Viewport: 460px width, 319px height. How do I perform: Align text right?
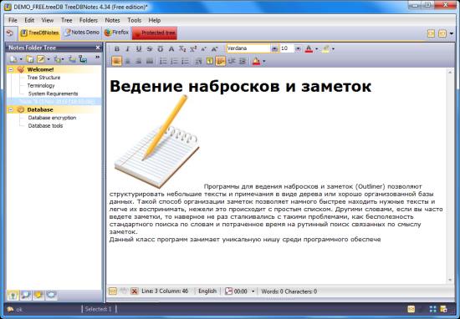point(139,61)
